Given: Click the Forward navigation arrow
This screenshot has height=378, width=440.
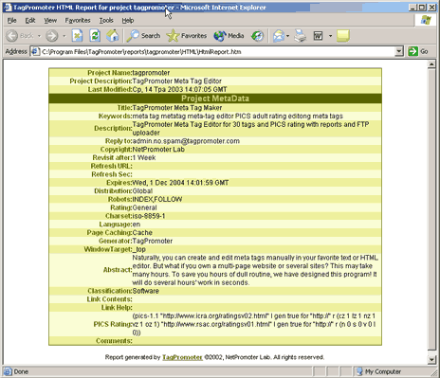Looking at the screenshot, I should pos(52,36).
